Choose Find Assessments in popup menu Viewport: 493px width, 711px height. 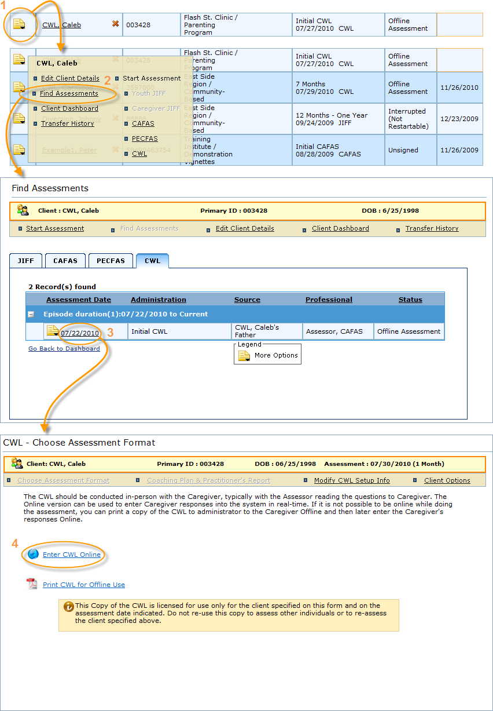[x=69, y=93]
